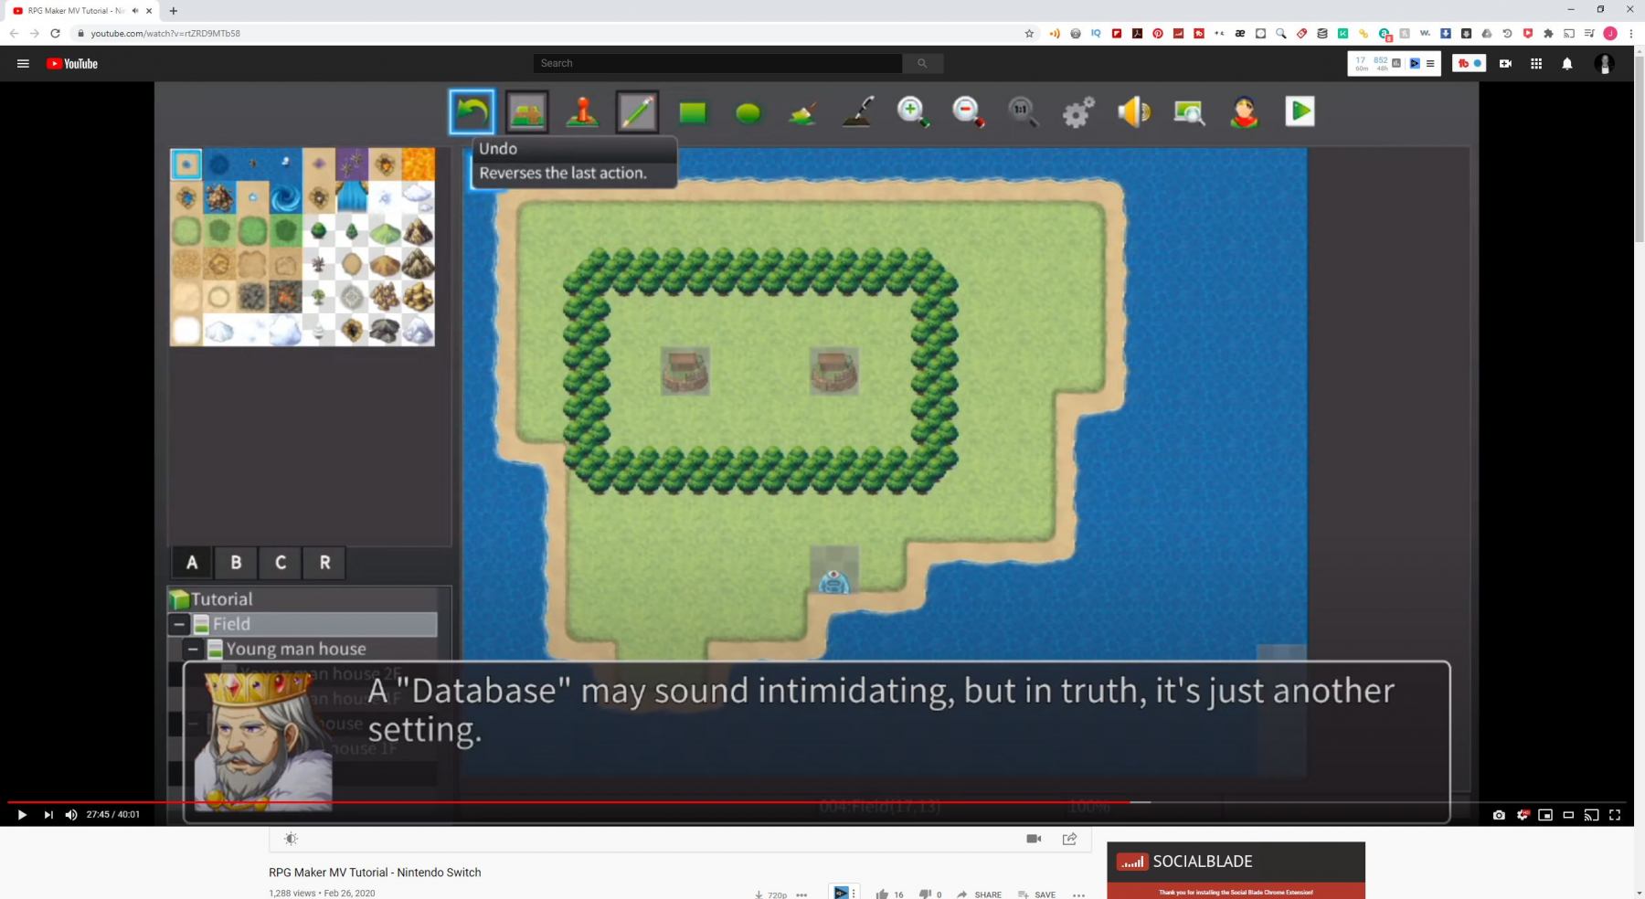The width and height of the screenshot is (1645, 899).
Task: Open the notifications bell
Action: 1567,63
